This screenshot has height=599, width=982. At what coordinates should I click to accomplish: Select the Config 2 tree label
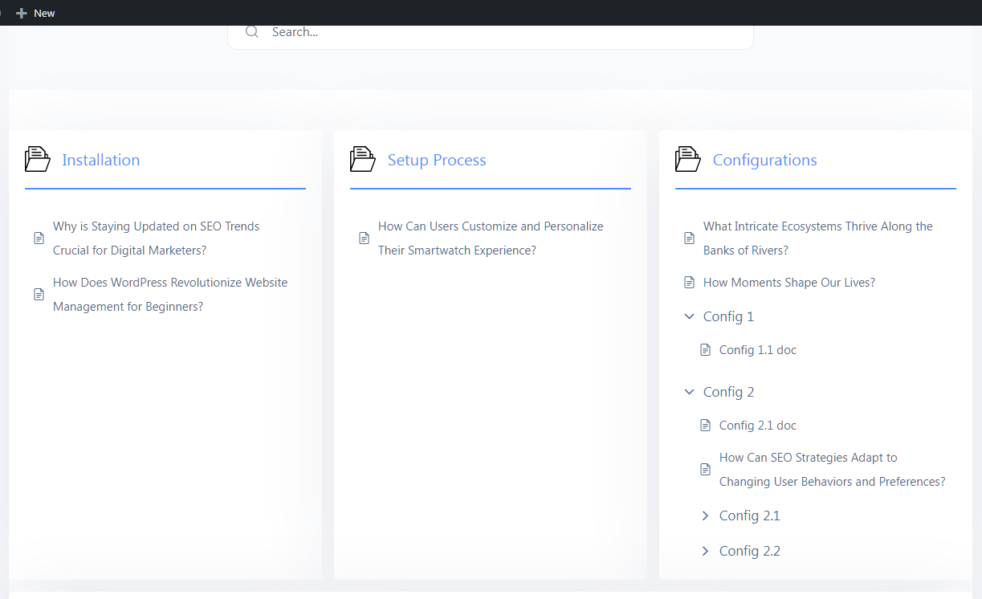click(728, 392)
